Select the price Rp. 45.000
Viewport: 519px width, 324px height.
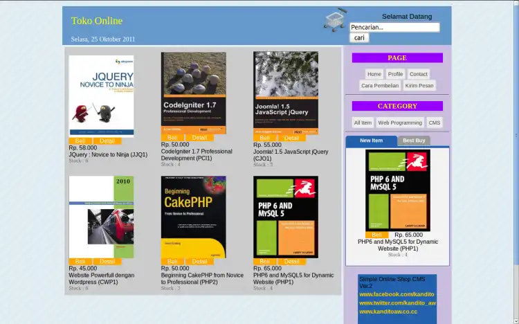(x=83, y=269)
